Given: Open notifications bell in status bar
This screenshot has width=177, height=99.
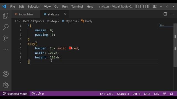Looking at the screenshot, I should pos(171,94).
